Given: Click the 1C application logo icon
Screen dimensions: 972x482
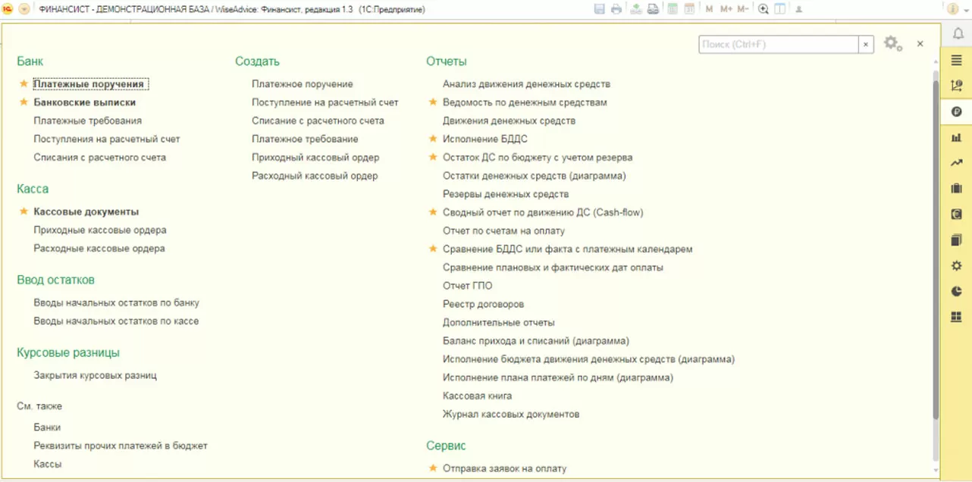Looking at the screenshot, I should (8, 9).
